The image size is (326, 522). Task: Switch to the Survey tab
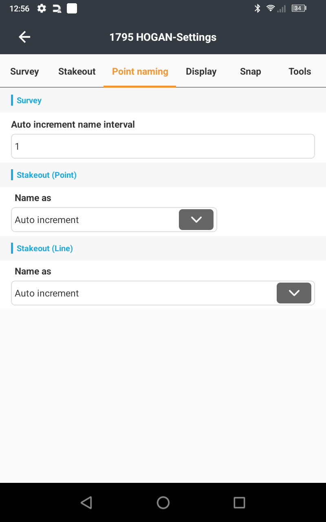click(x=24, y=71)
